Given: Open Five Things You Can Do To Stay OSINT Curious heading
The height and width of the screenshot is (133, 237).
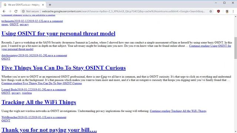Looking at the screenshot, I should 64,68.
